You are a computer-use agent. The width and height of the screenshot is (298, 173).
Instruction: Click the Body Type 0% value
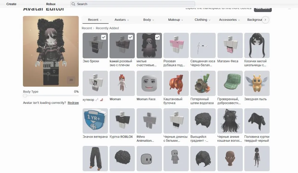pyautogui.click(x=76, y=91)
